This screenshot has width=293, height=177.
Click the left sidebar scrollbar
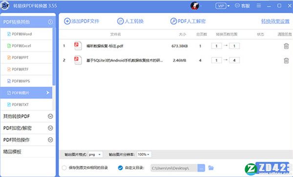tap(54, 57)
